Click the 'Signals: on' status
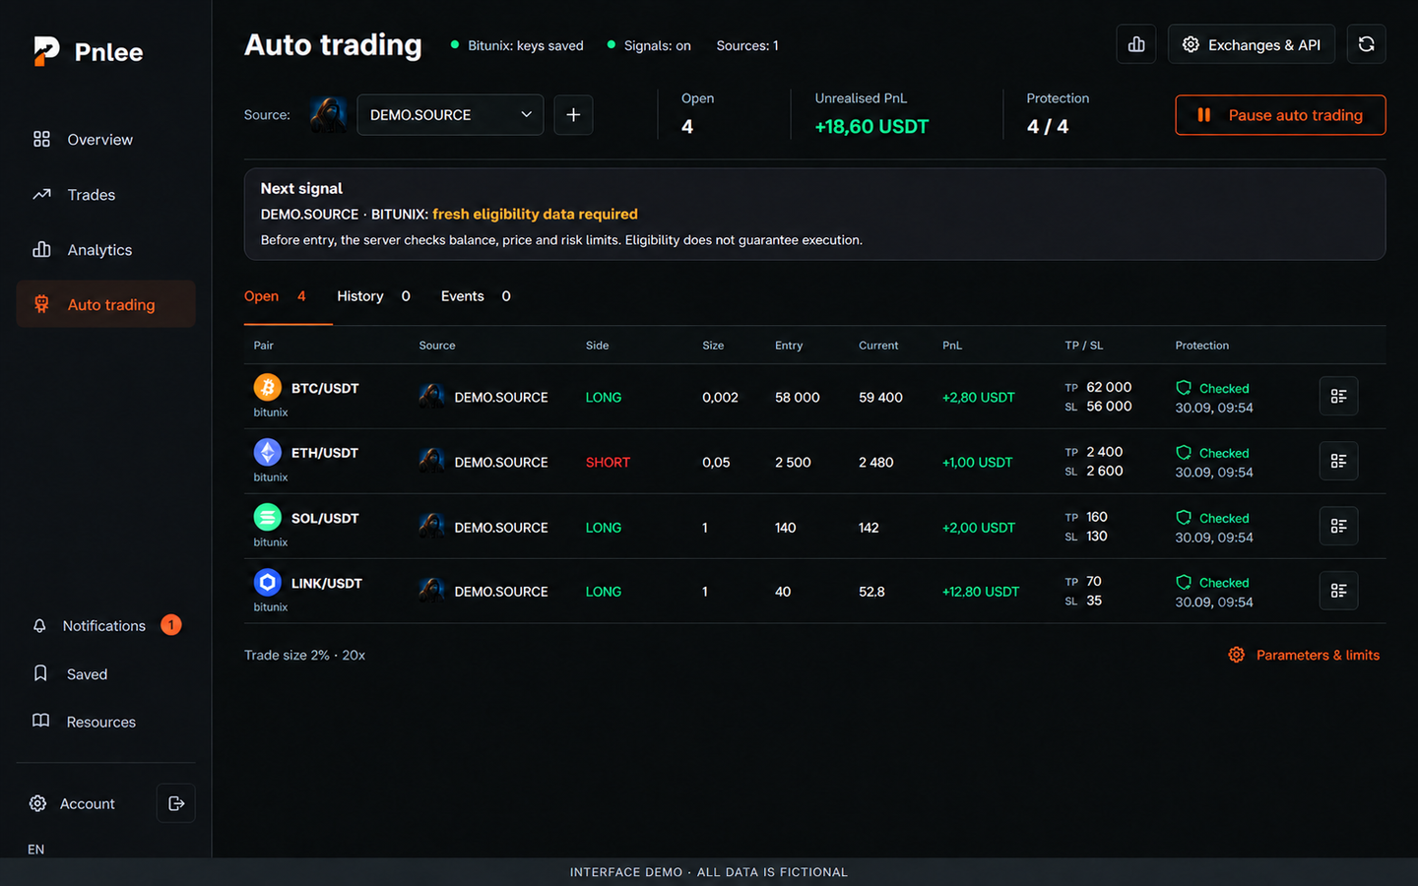 [x=649, y=45]
